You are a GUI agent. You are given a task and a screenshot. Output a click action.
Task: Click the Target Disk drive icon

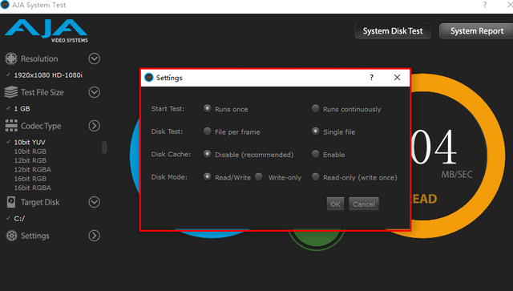click(x=11, y=202)
